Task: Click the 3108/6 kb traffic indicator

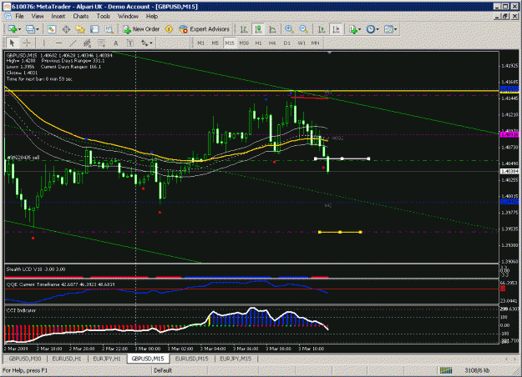Action: pyautogui.click(x=477, y=370)
